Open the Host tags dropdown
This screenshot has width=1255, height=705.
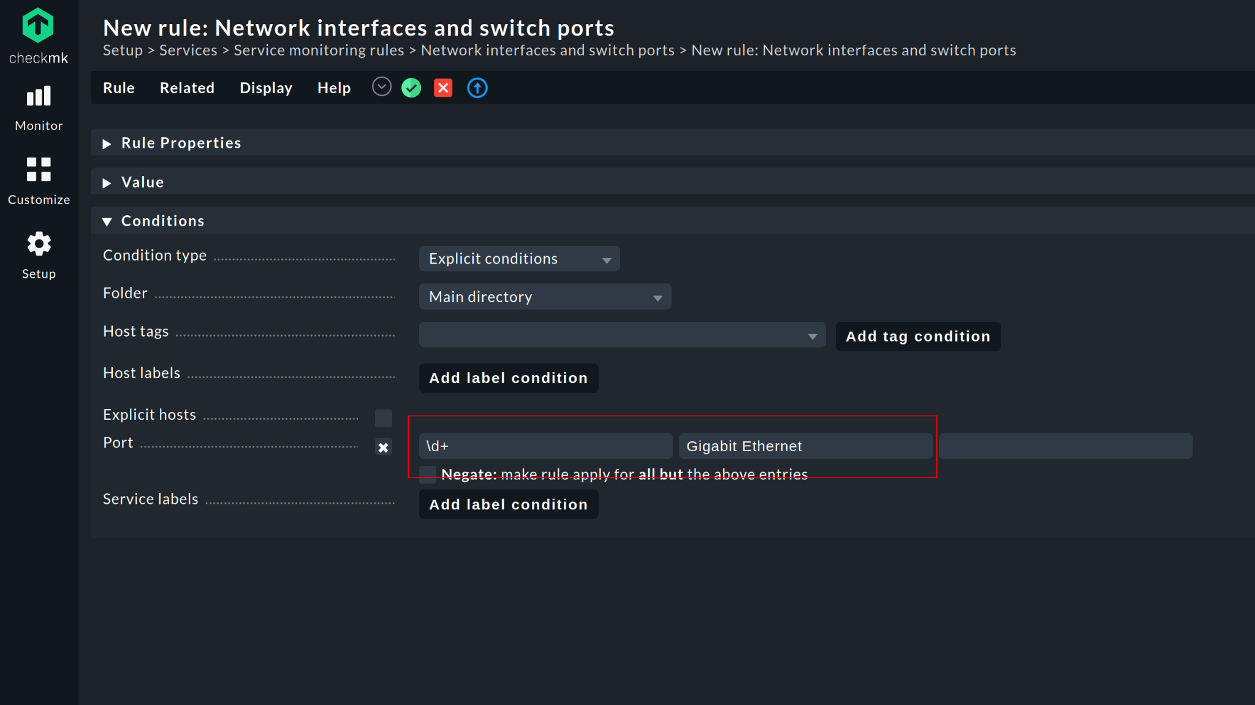pyautogui.click(x=622, y=335)
